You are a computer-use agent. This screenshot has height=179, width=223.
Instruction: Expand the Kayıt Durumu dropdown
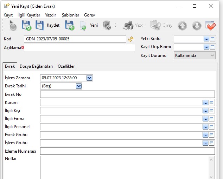pos(212,55)
